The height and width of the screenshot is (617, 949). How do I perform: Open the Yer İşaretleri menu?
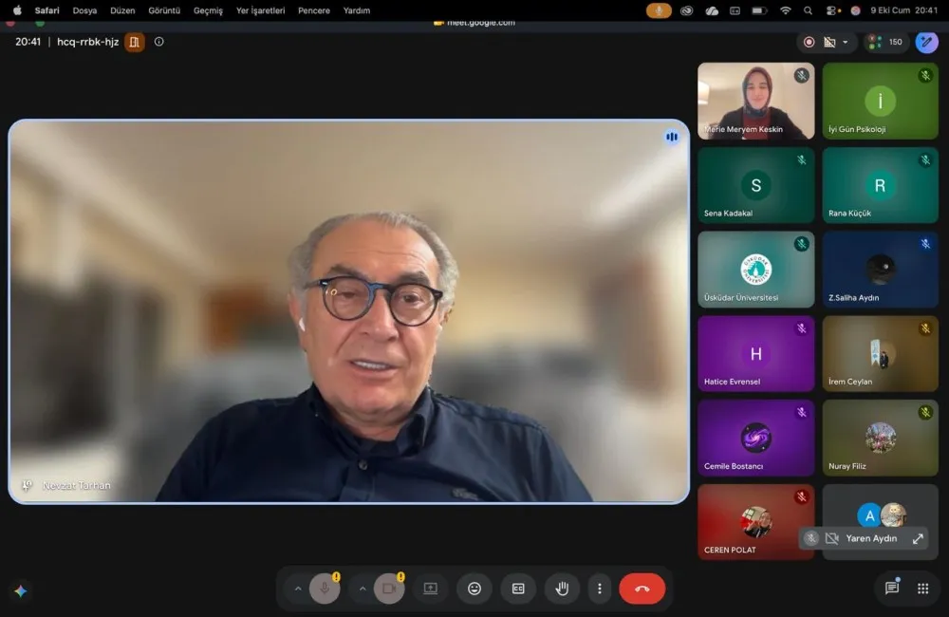260,10
